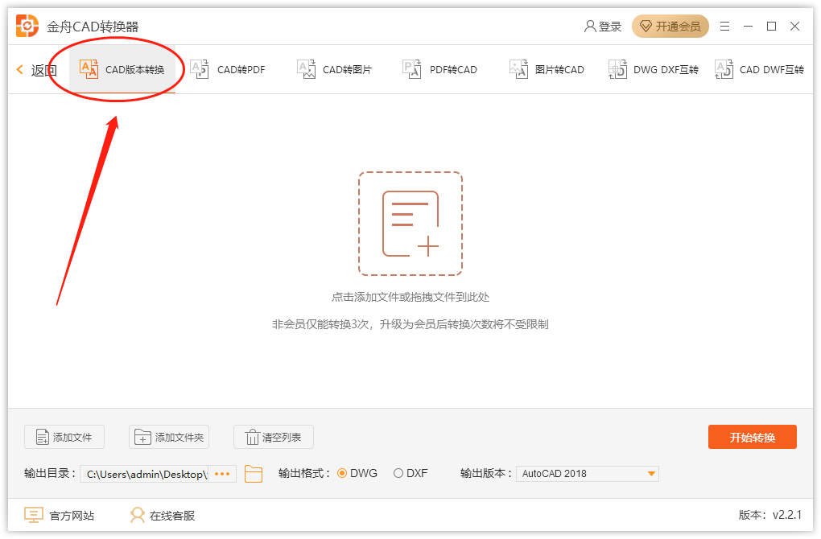Screen dimensions: 821x539
Task: Select the DWG DXF互转 tab
Action: (653, 70)
